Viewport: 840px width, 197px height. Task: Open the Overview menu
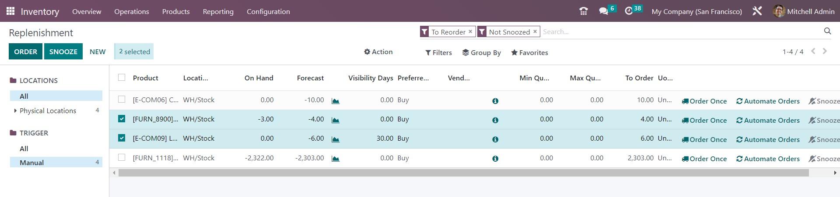87,11
